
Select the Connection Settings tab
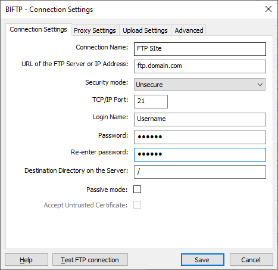point(39,29)
